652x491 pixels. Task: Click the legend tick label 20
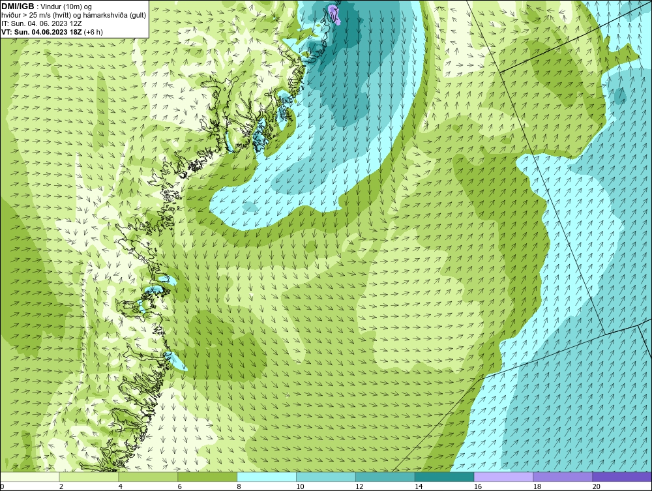pos(597,486)
